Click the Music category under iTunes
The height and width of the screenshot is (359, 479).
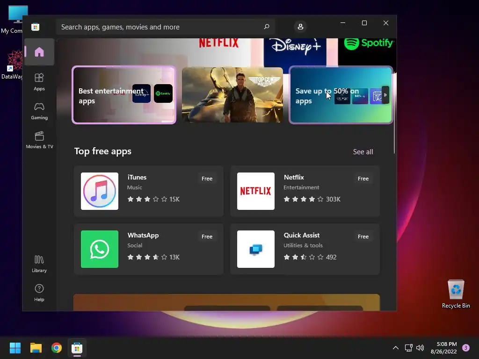tap(134, 187)
